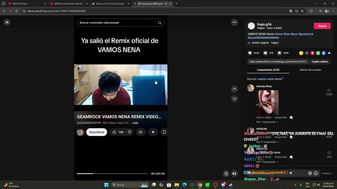Reply to Adonay Rivas comment
337x189 pixels.
[x=281, y=118]
